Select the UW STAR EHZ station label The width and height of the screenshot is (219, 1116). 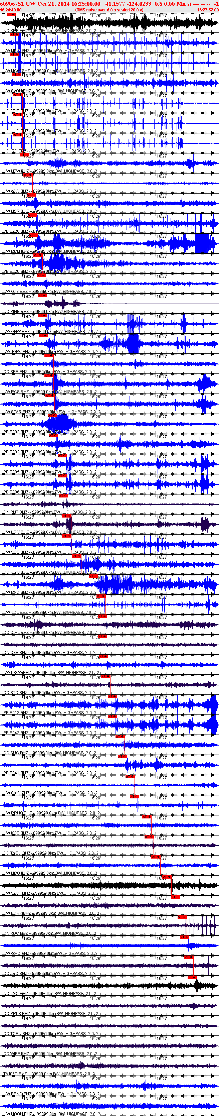point(52,412)
